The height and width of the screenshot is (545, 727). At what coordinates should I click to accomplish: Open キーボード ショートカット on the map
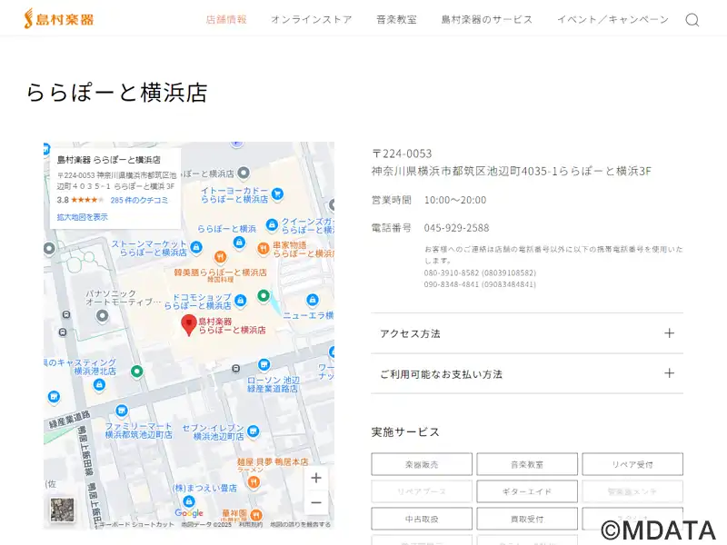136,525
